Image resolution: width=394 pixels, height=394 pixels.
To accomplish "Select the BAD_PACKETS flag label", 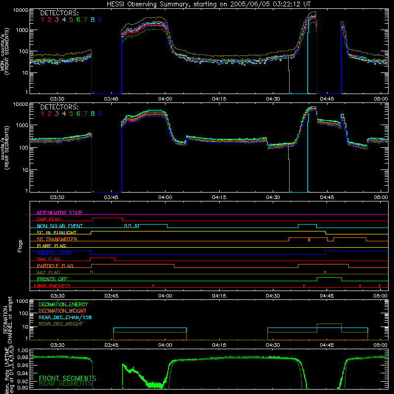I will tap(54, 286).
